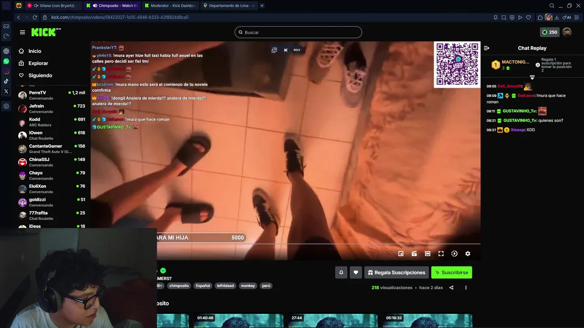Open TikTok in browser sidebar

click(6, 81)
